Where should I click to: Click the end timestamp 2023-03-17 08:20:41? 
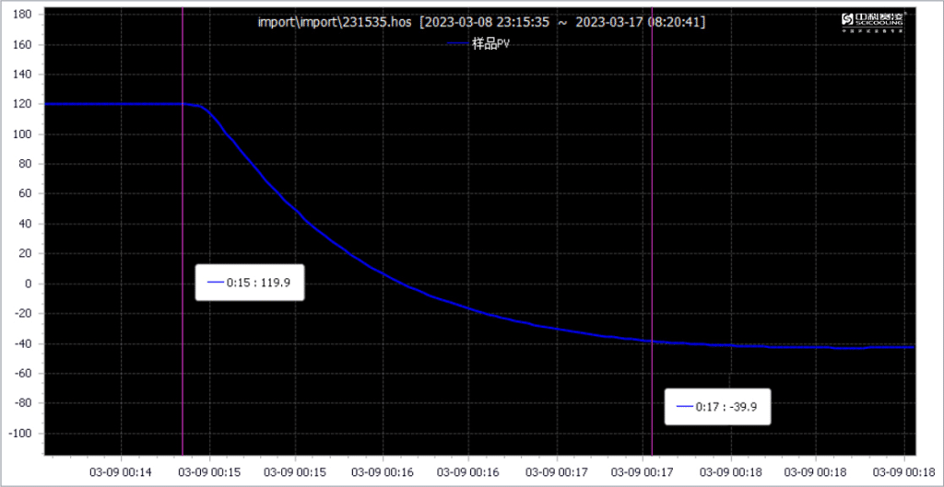(638, 22)
